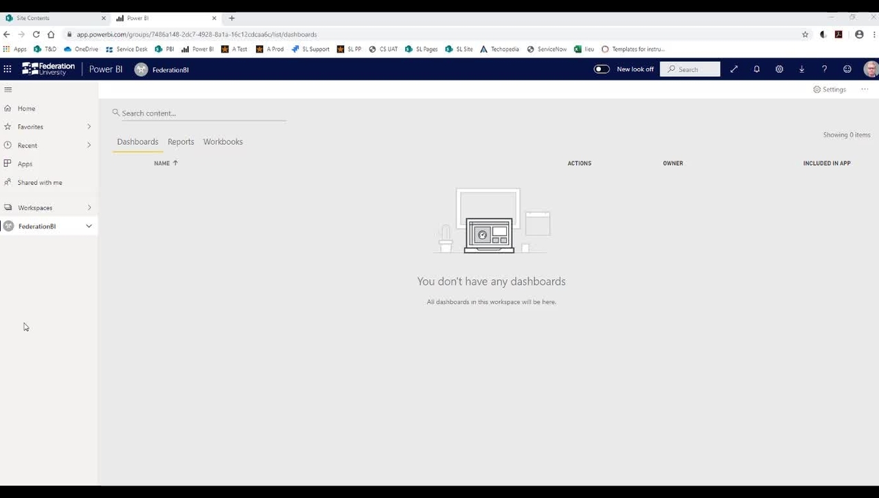879x498 pixels.
Task: Open the SL Support bookmark
Action: (310, 49)
